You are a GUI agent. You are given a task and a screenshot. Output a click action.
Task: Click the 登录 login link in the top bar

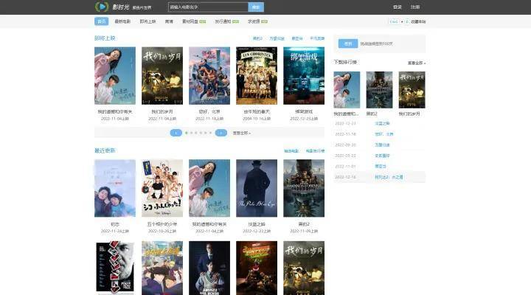click(x=398, y=7)
